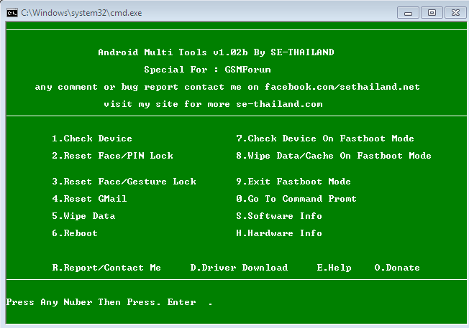Screen dimensions: 469x328
Task: Select '6.Reboot' option
Action: tap(75, 233)
